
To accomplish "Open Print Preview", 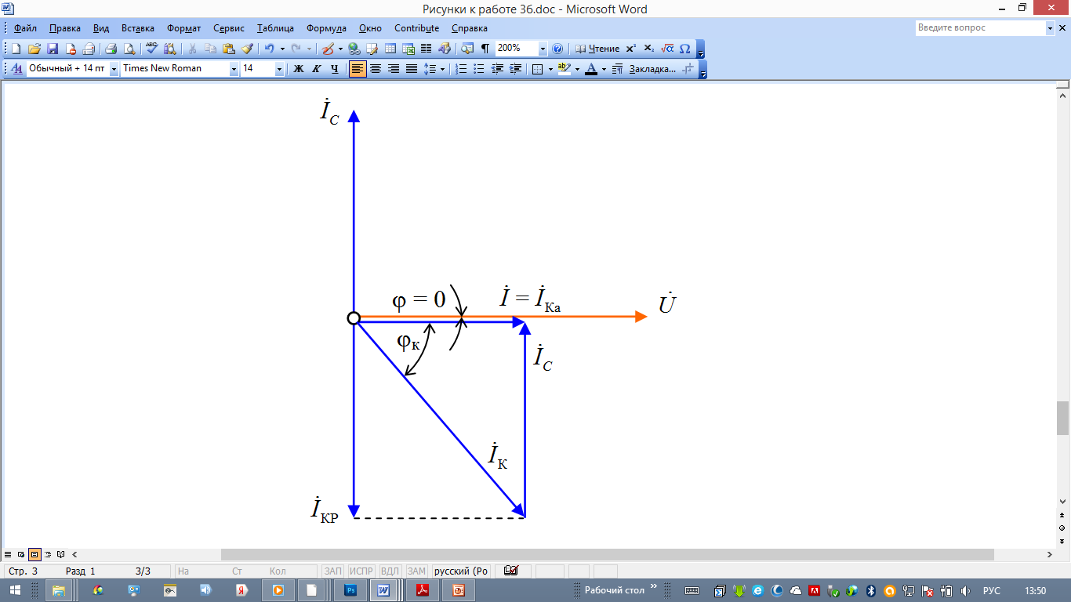I will pyautogui.click(x=129, y=49).
